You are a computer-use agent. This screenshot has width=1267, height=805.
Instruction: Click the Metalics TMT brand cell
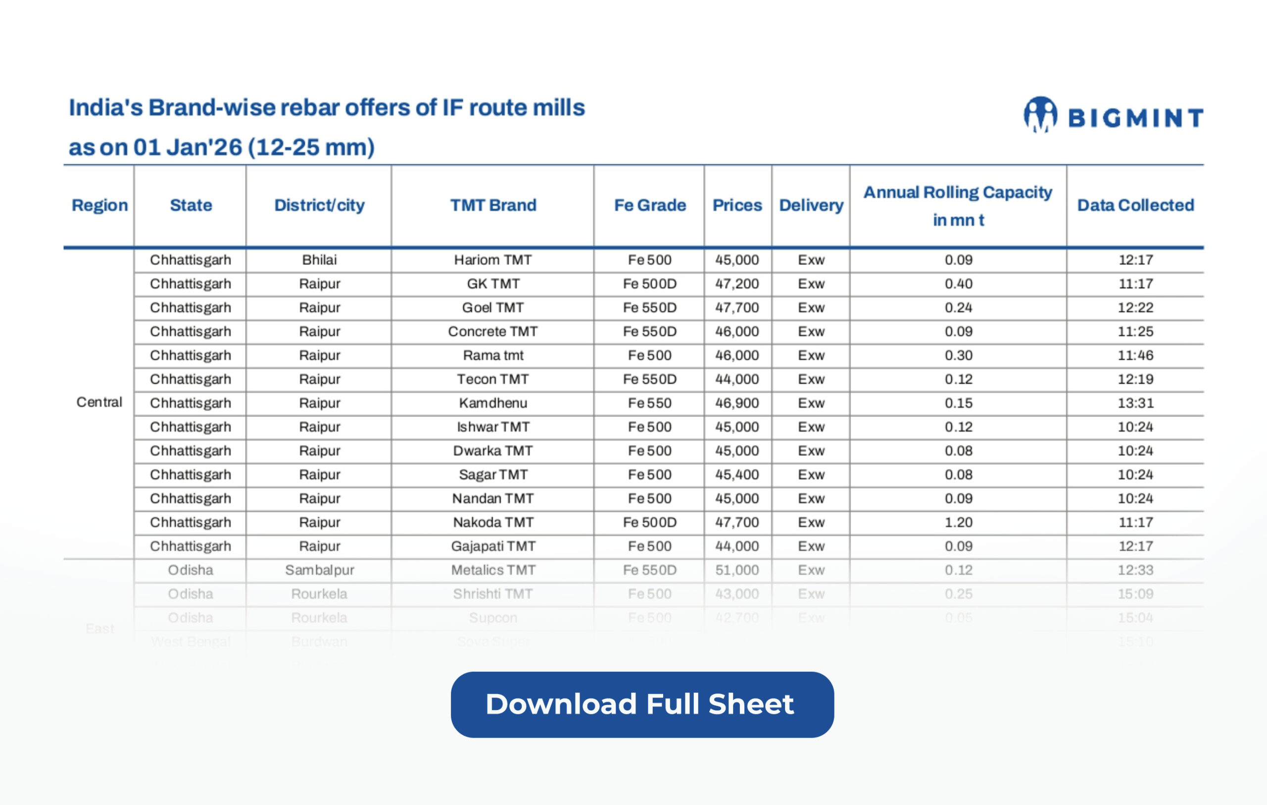[x=493, y=570]
